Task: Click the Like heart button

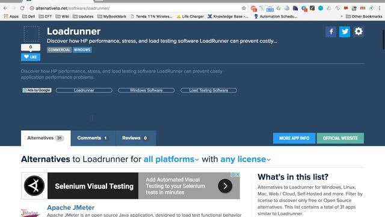Action: [31, 57]
